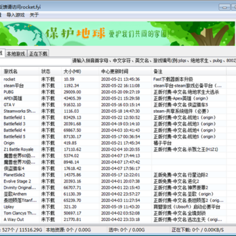The width and height of the screenshot is (236, 236).
Task: Sort by the 备注 column header
Action: (189, 71)
